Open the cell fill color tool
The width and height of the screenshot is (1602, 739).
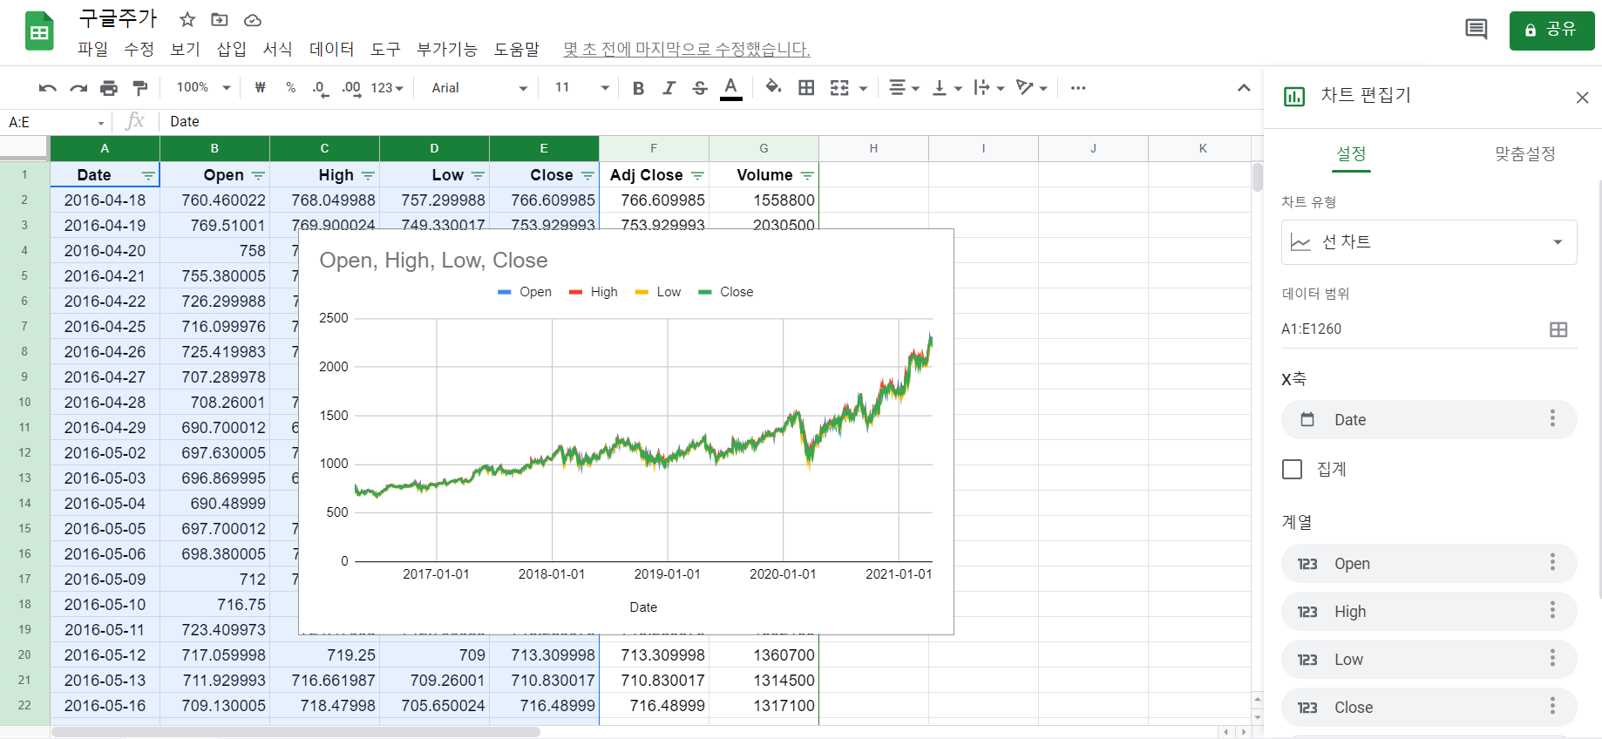click(773, 87)
